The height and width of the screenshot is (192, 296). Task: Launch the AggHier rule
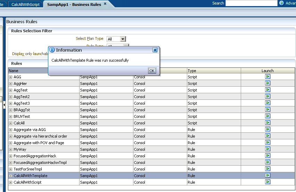click(268, 83)
